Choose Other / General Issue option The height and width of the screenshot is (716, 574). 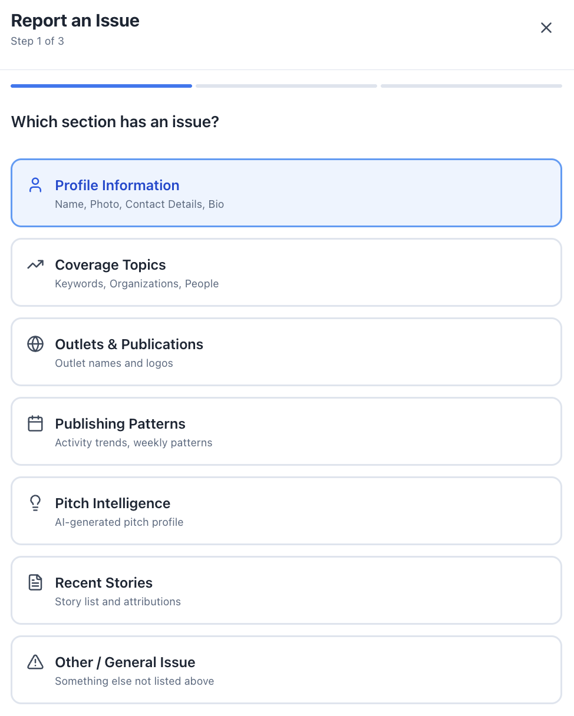286,670
